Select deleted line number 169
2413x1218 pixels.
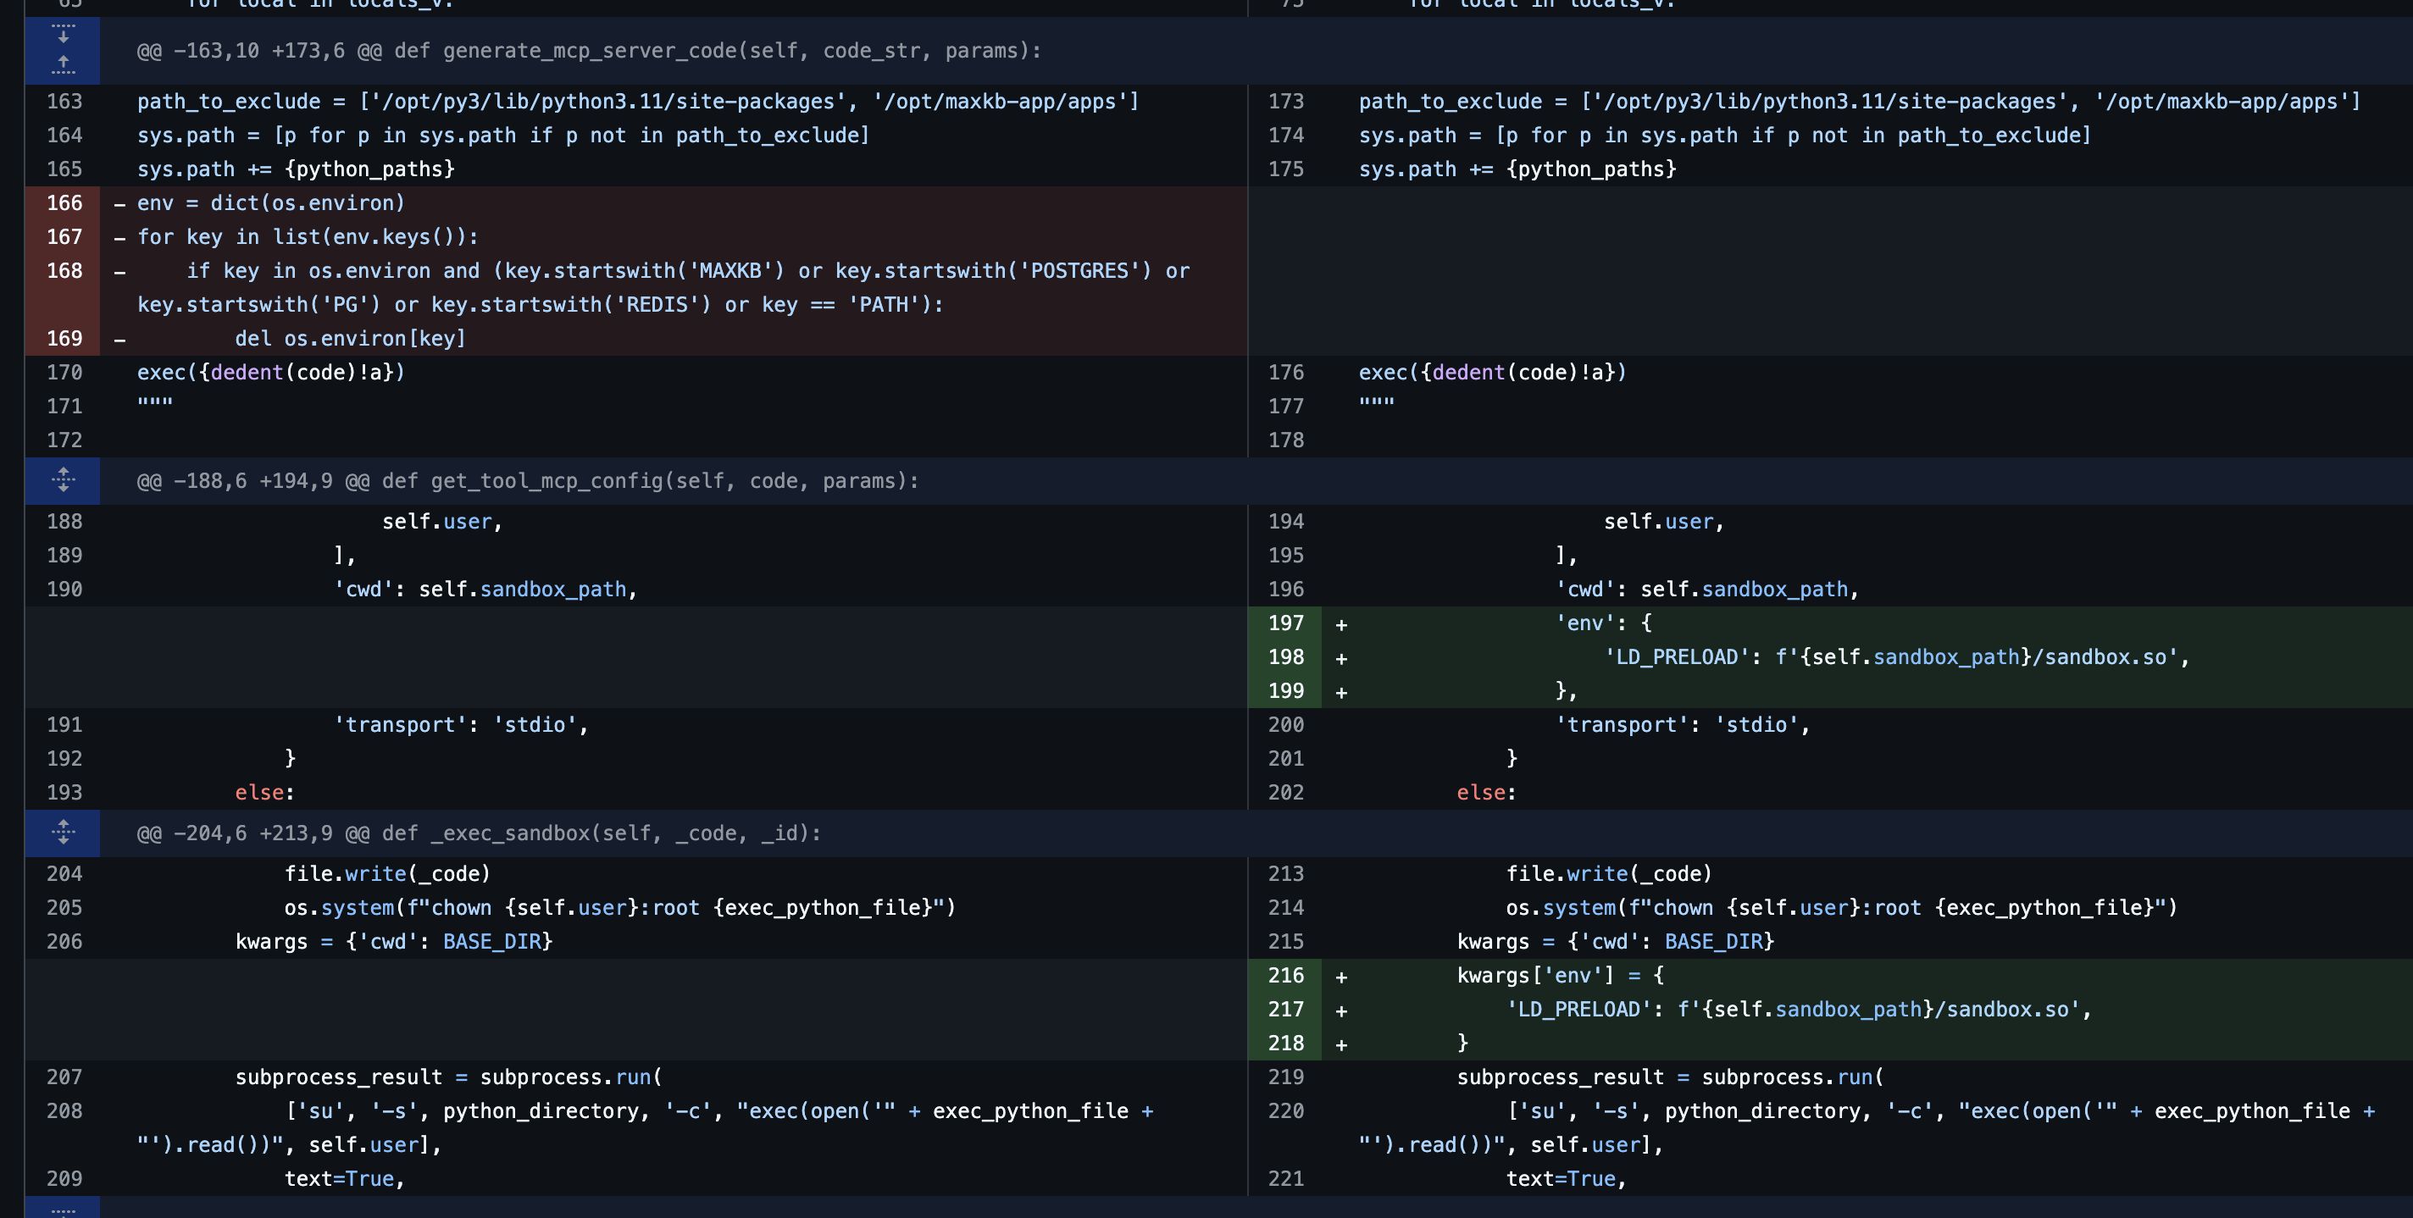[64, 338]
